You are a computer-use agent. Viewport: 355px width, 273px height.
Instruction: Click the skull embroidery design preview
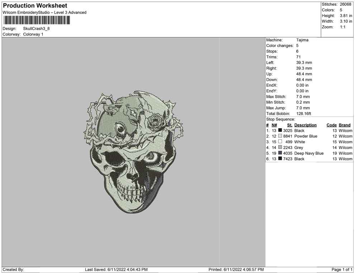click(133, 152)
